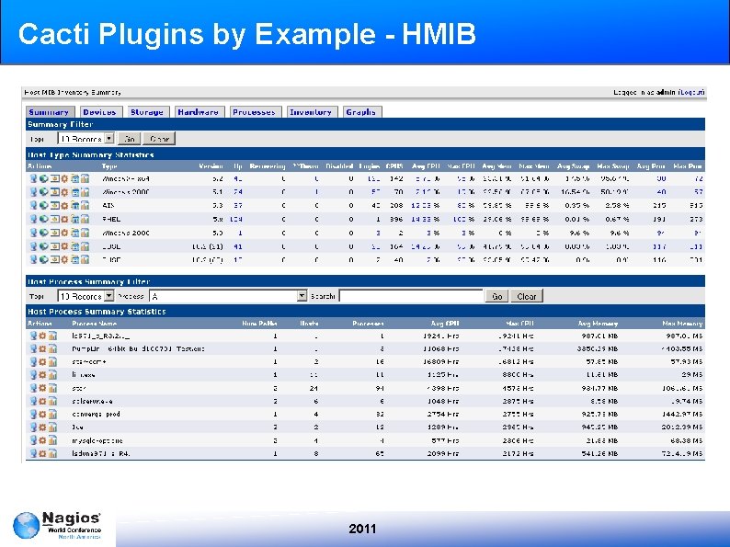Image resolution: width=730 pixels, height=547 pixels.
Task: Open Top records dropdown in Process Summary Filter
Action: (86, 296)
